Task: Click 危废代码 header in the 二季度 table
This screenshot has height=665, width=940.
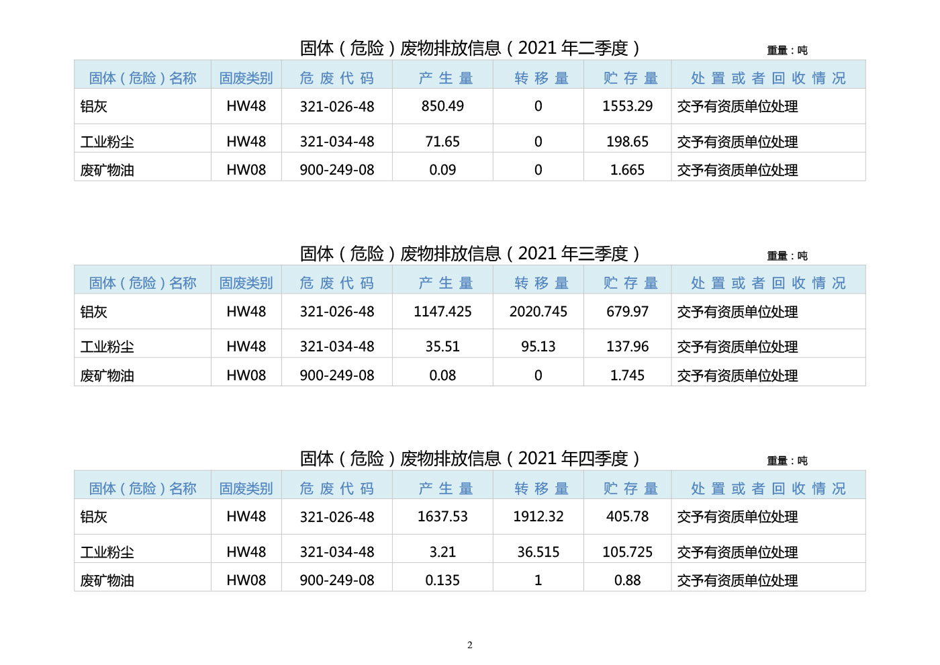Action: [336, 79]
